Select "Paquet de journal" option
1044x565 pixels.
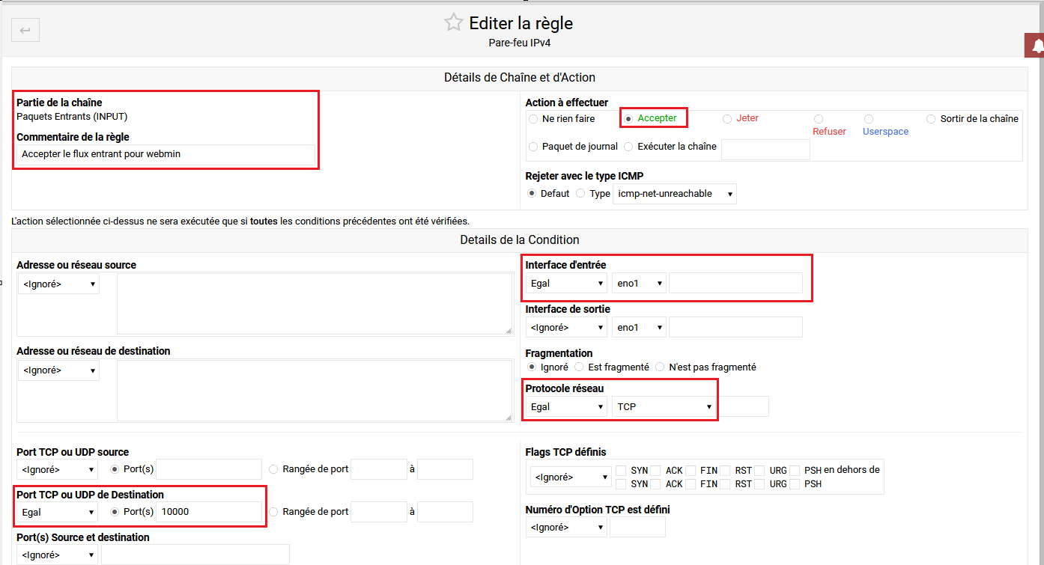point(532,146)
